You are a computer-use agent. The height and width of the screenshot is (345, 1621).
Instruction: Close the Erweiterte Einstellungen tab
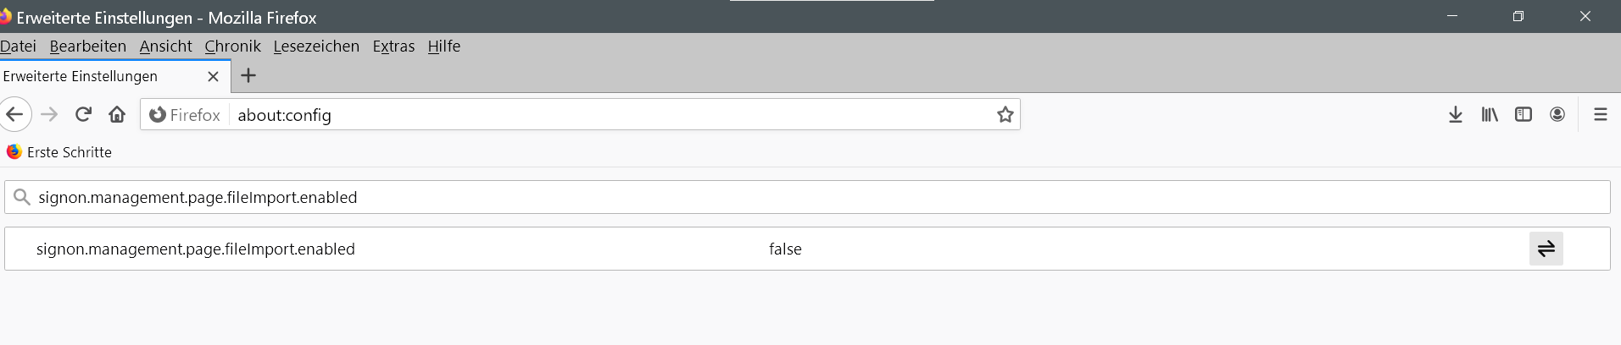tap(213, 76)
